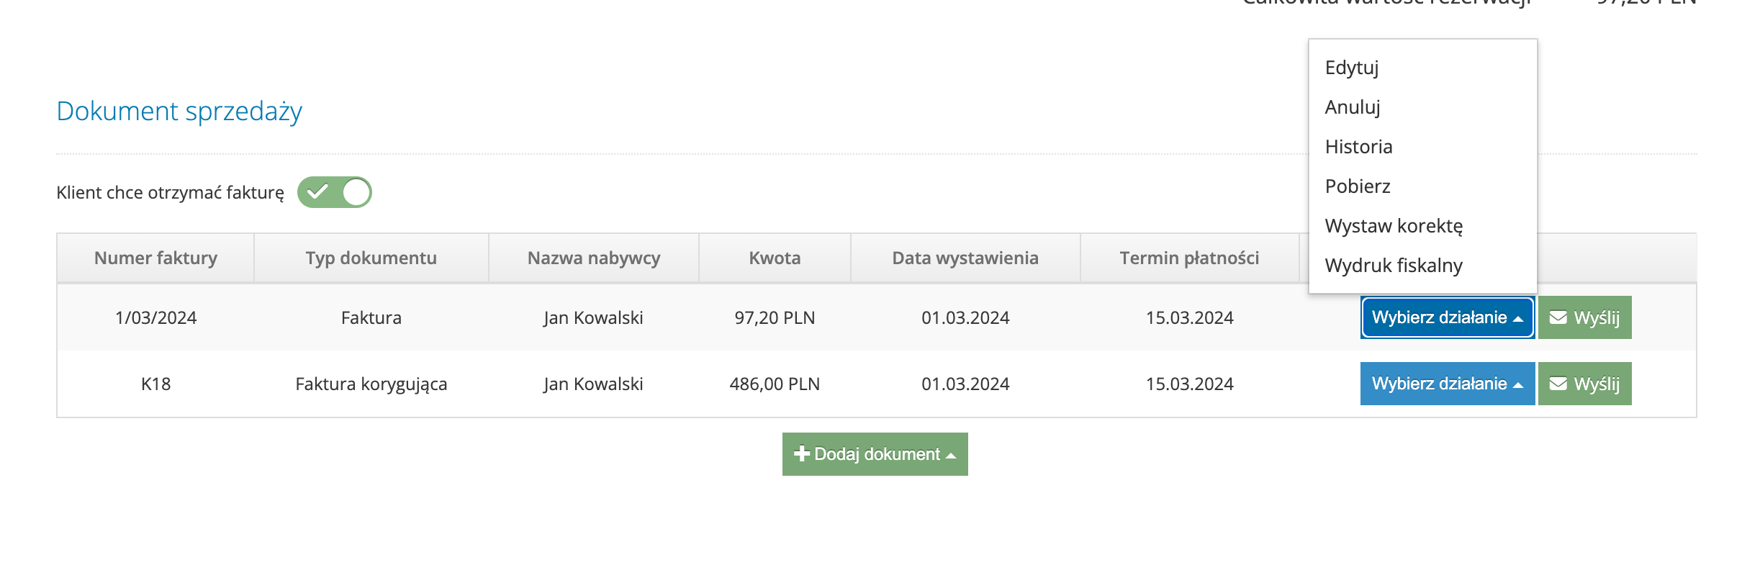1742x583 pixels.
Task: Collapse 'Wybierz działanie' dropdown for invoice 1/03/2024
Action: [x=1447, y=317]
